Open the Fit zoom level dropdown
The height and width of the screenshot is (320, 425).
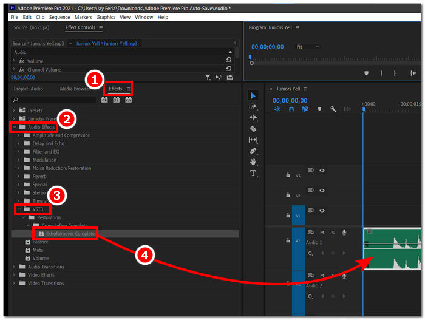(x=308, y=47)
